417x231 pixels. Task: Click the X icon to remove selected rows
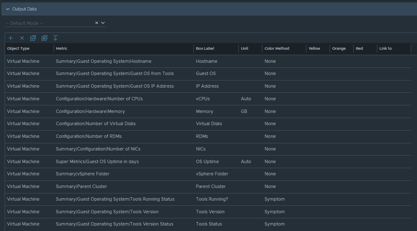pos(22,38)
